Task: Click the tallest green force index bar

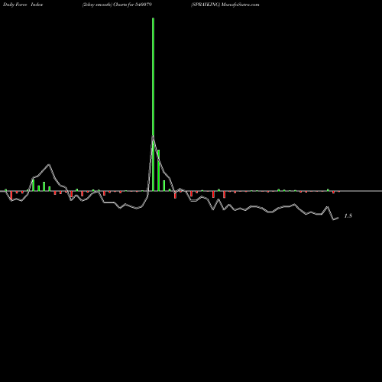Action: (x=153, y=104)
